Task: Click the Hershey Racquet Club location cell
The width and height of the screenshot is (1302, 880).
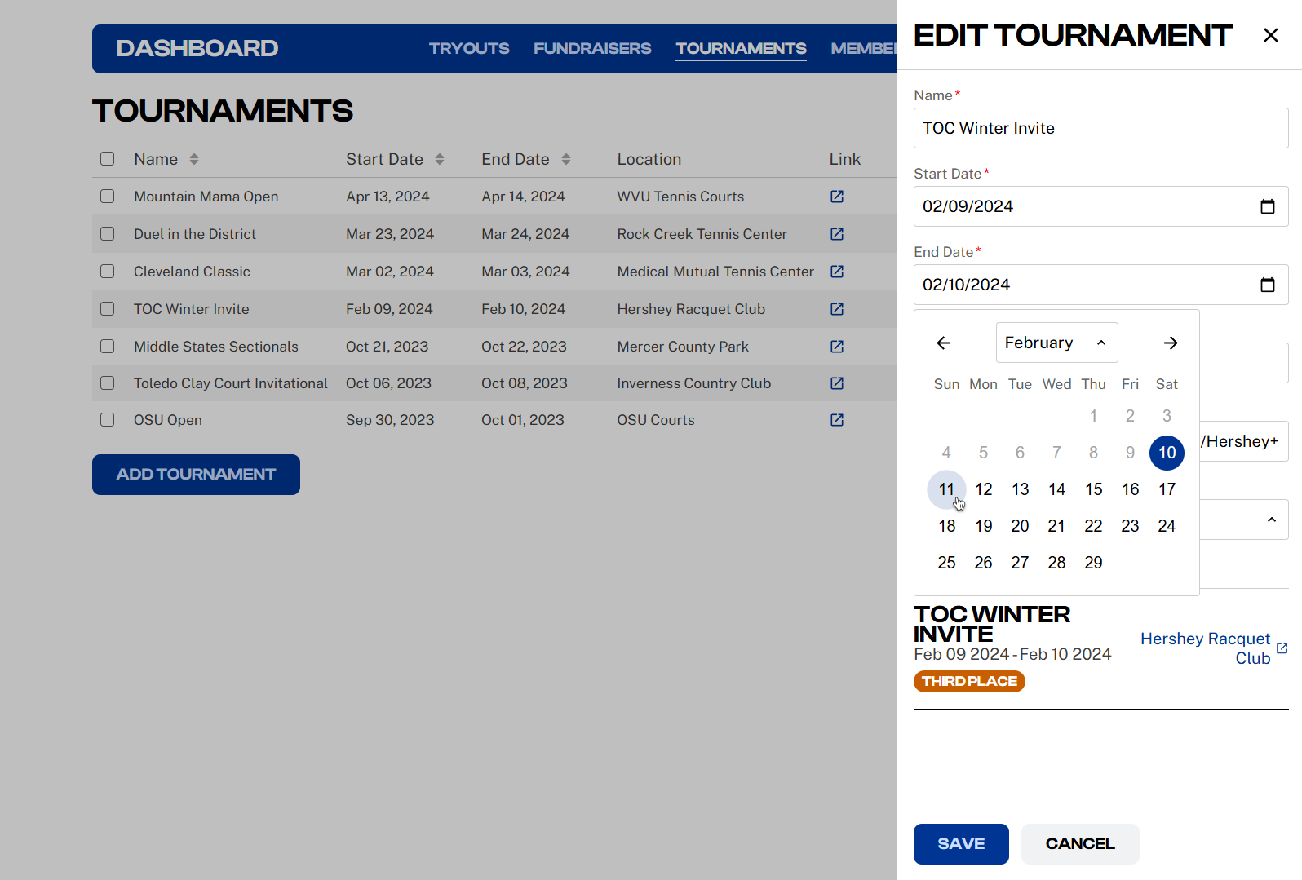Action: (691, 309)
